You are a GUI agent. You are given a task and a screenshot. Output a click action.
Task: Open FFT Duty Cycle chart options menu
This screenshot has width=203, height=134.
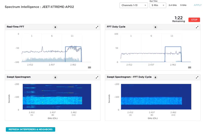tap(190, 67)
